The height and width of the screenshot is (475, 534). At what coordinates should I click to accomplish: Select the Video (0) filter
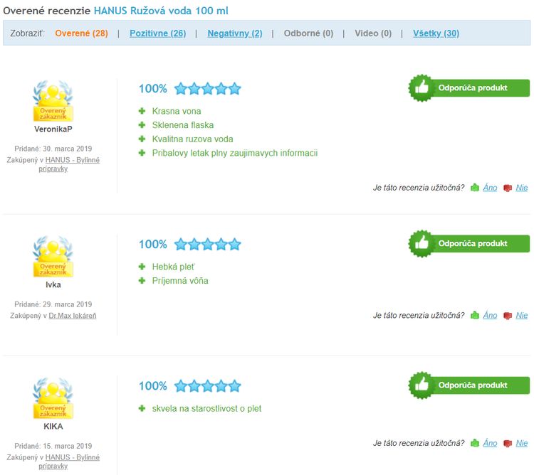pyautogui.click(x=373, y=33)
